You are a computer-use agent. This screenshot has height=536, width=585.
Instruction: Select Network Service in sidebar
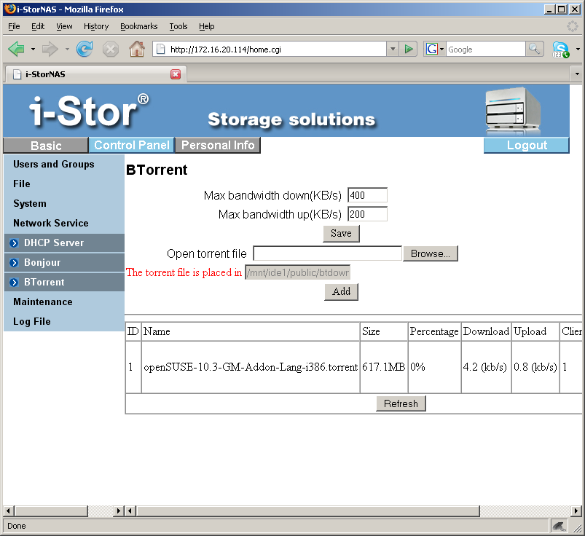point(51,223)
